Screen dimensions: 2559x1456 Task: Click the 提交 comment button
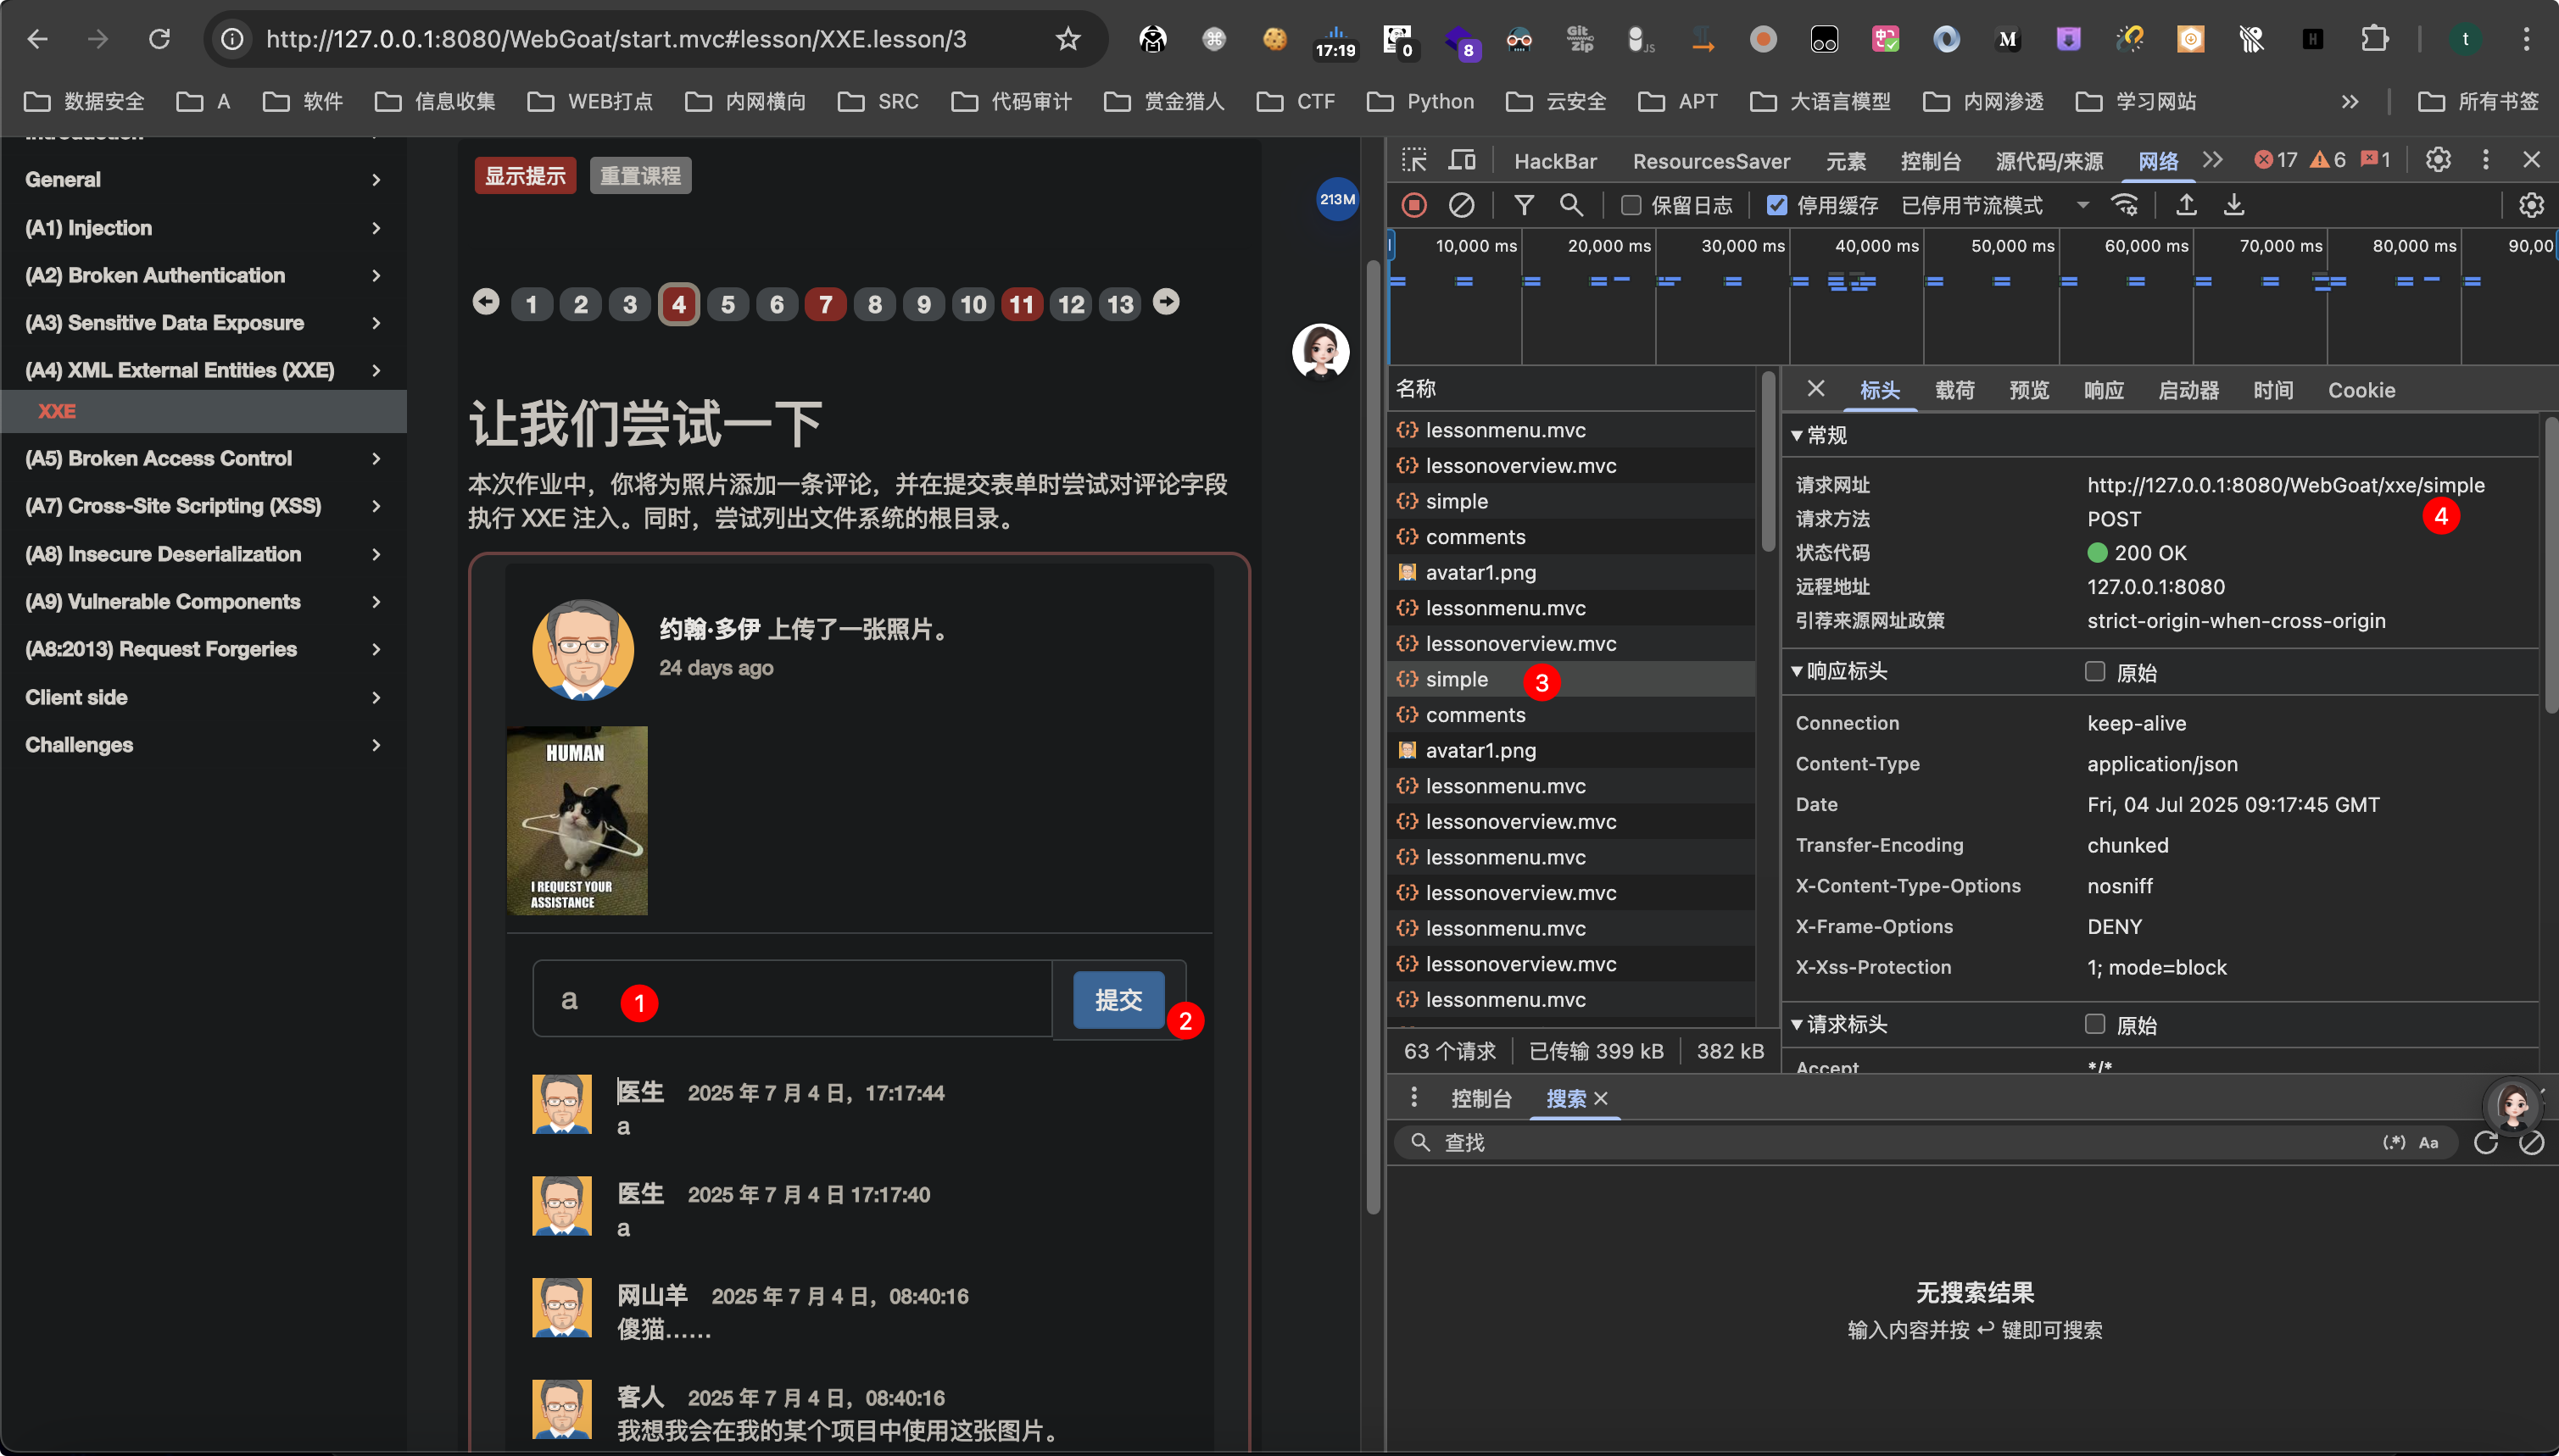pos(1118,1000)
